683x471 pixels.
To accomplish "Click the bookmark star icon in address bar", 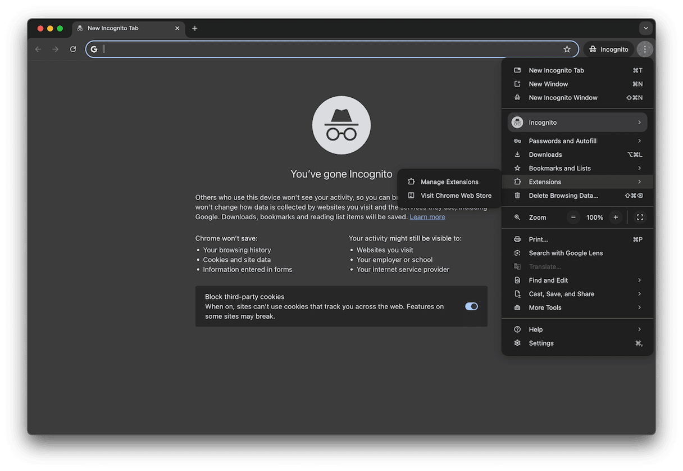I will [x=567, y=49].
